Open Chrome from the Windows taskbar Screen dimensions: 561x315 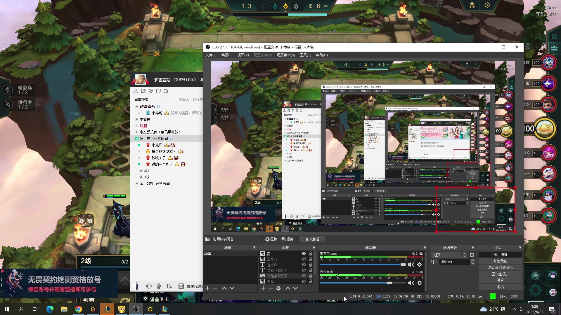pos(79,309)
